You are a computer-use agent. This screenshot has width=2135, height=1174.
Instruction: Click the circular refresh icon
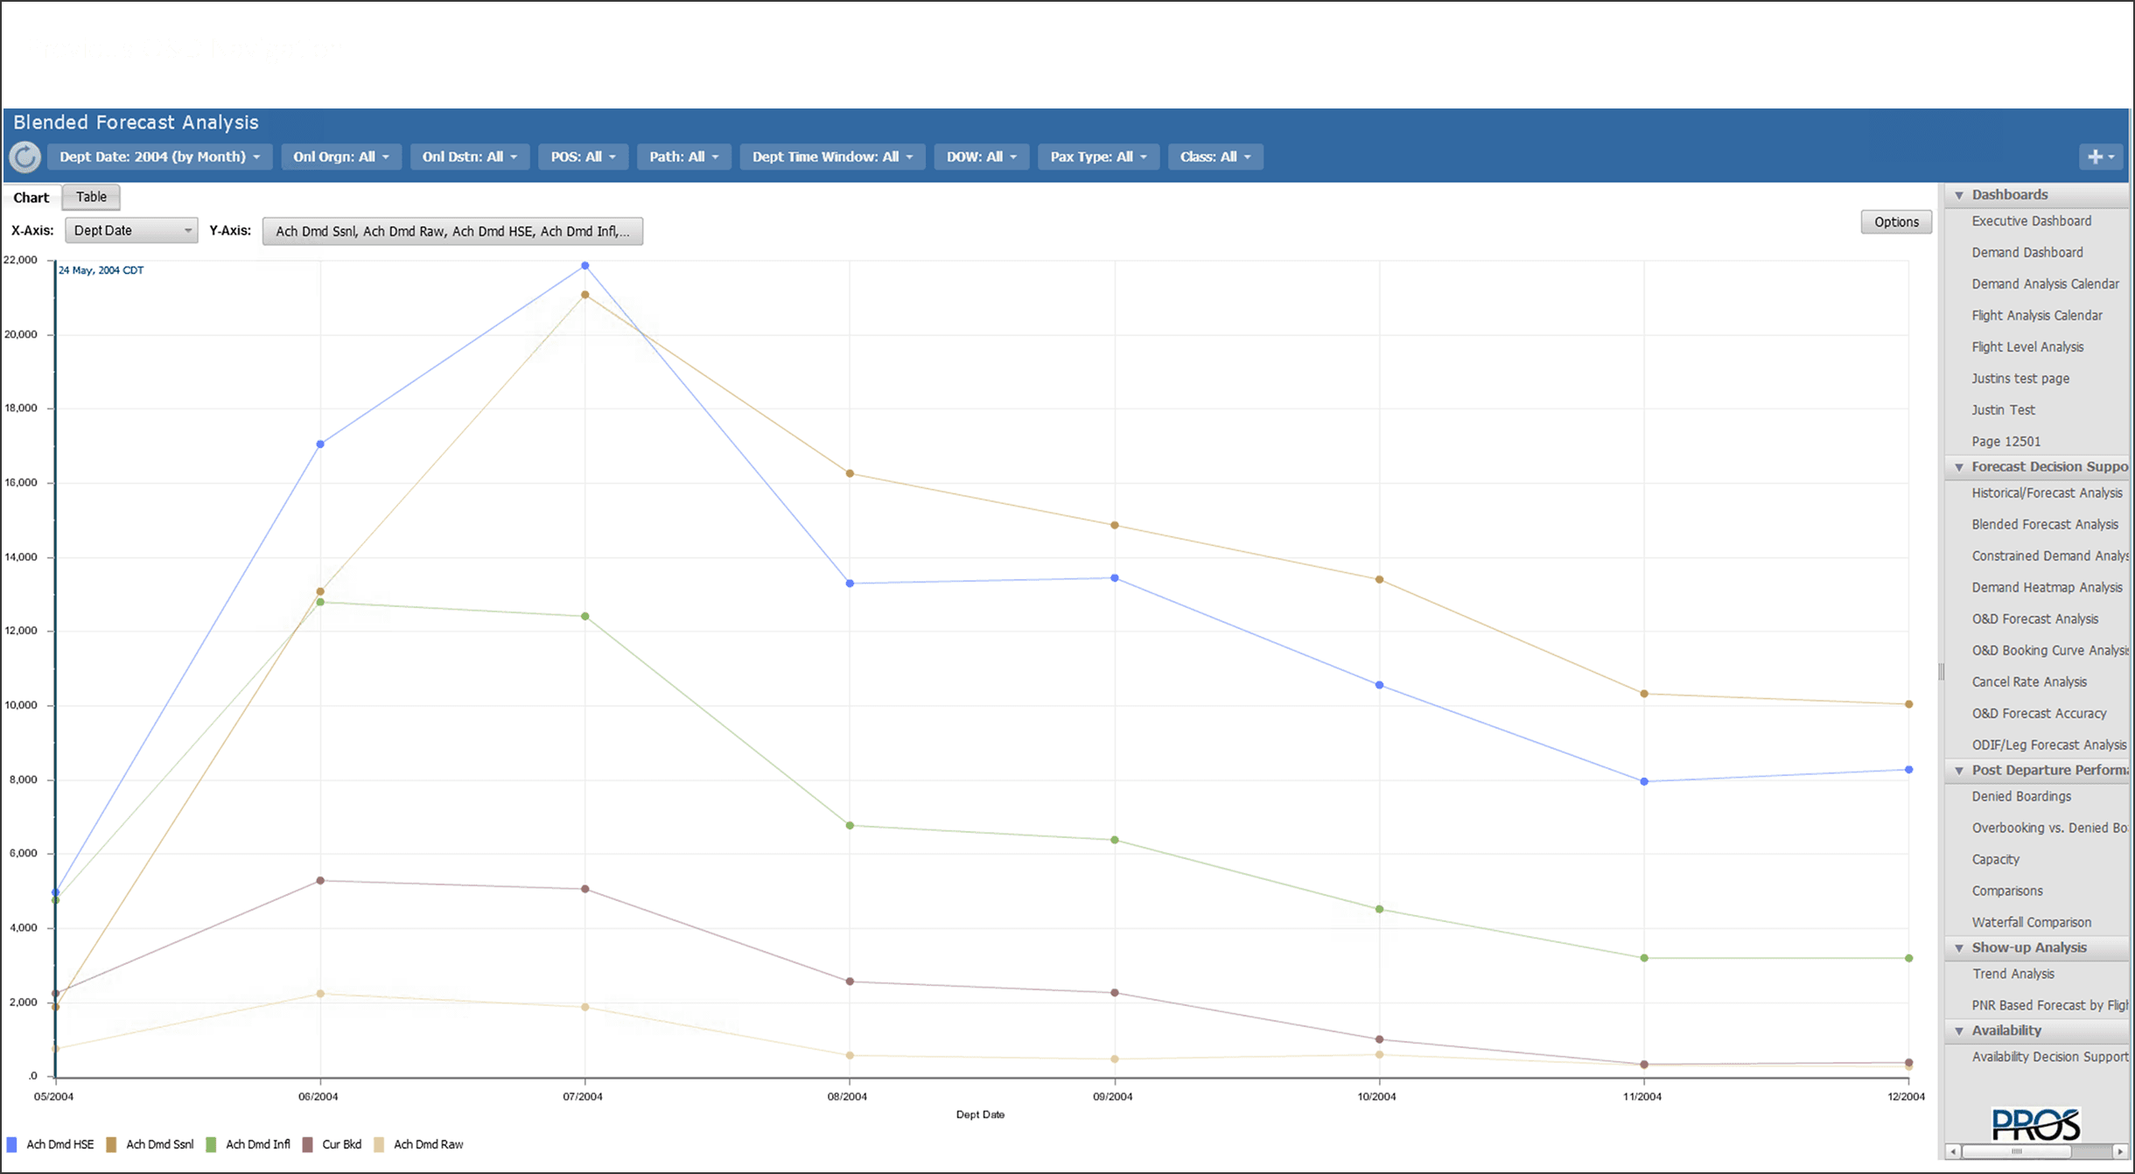24,157
